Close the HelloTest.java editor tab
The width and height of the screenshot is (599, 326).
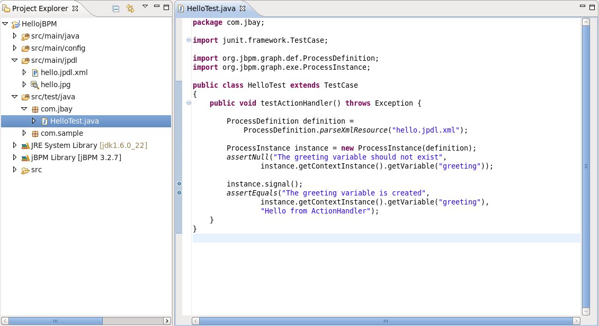pyautogui.click(x=242, y=8)
